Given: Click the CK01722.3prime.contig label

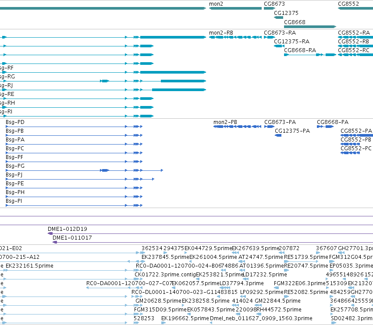Looking at the screenshot, I should pyautogui.click(x=165, y=275).
